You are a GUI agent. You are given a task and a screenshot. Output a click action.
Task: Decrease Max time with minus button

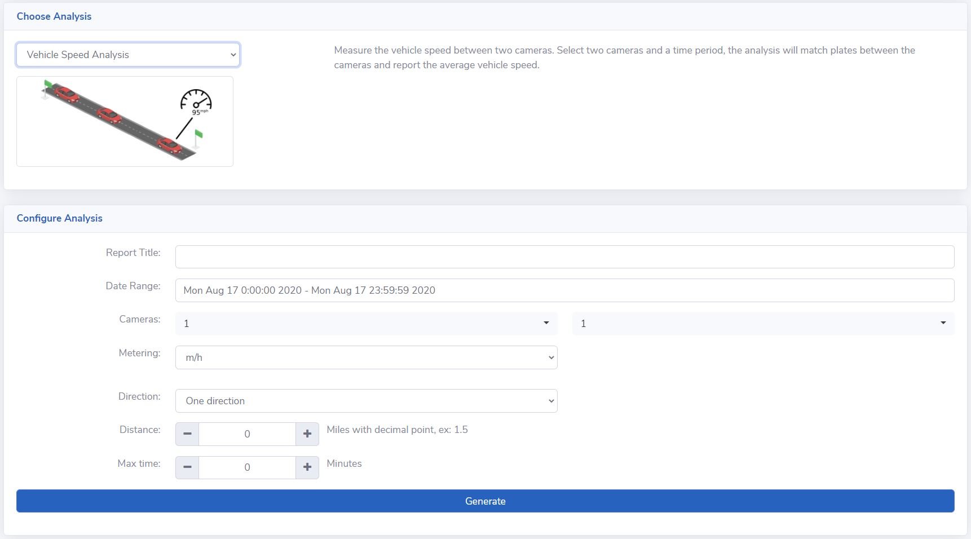point(187,467)
